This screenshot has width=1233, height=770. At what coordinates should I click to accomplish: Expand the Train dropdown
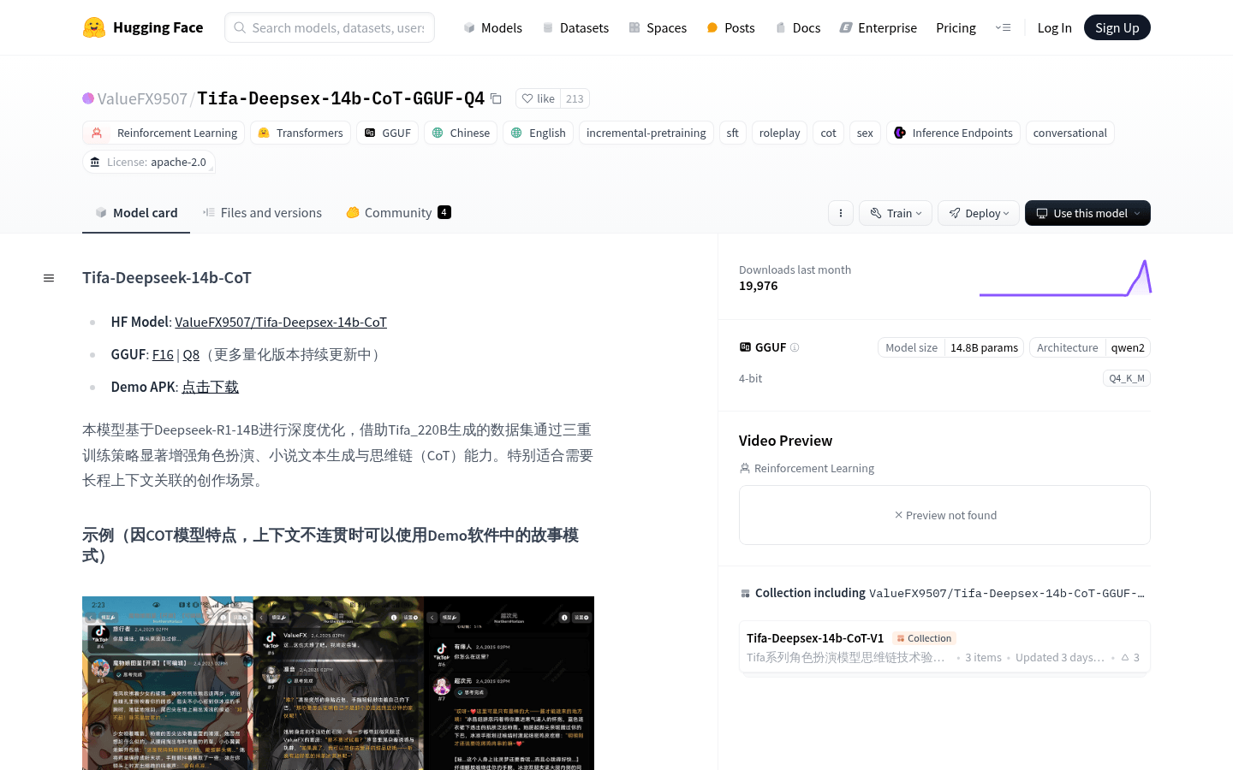(x=896, y=213)
